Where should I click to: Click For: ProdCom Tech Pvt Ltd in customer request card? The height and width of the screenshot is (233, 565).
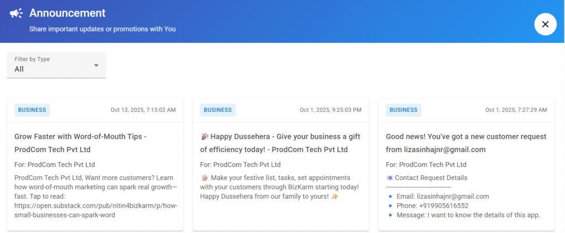point(426,165)
